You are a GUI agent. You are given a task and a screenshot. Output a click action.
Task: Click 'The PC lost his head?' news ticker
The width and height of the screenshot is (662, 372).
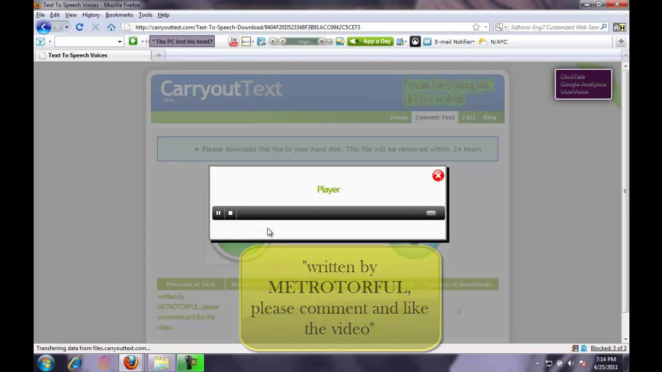click(x=182, y=42)
